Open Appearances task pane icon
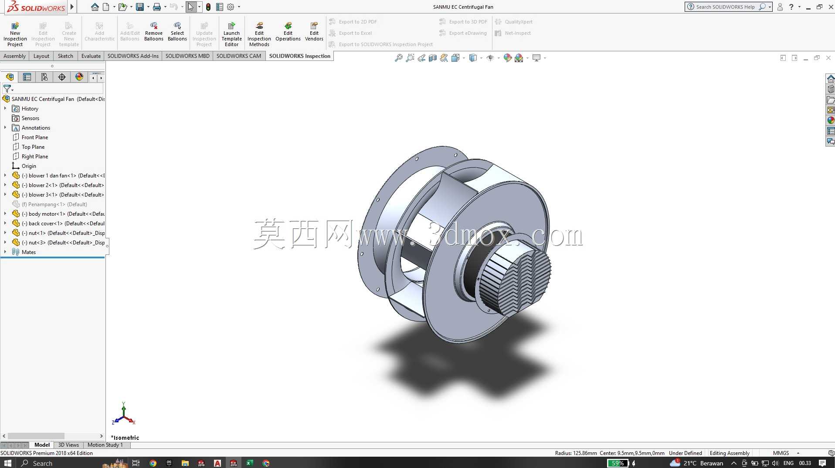The height and width of the screenshot is (468, 835). click(x=831, y=120)
